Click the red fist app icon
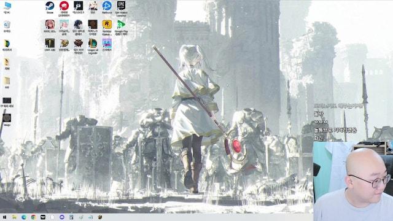 coord(64,7)
